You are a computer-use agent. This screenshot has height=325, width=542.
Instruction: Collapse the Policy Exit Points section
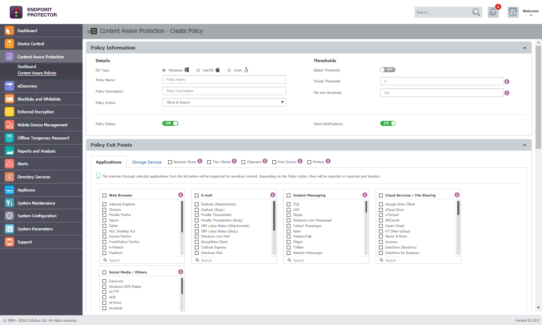point(524,145)
